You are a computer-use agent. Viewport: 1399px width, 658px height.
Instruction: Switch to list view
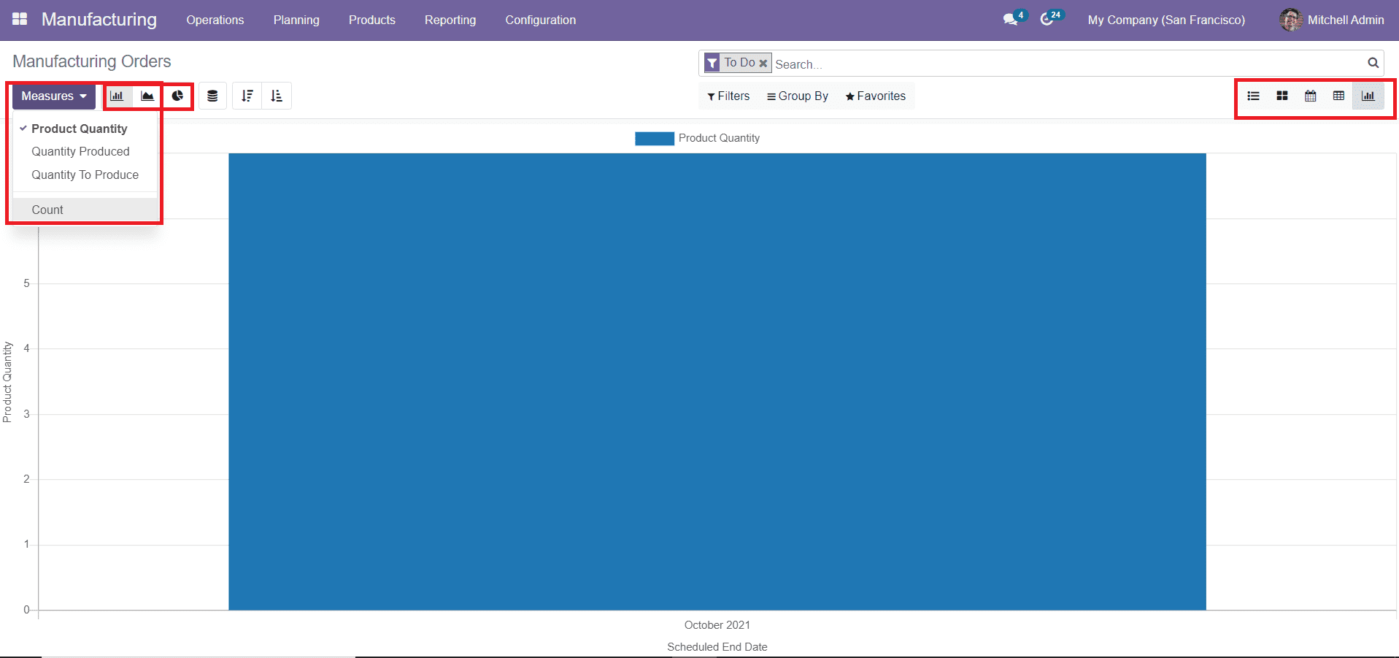pyautogui.click(x=1253, y=96)
